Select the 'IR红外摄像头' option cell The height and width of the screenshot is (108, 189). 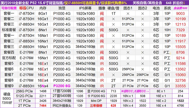[x=62, y=106]
